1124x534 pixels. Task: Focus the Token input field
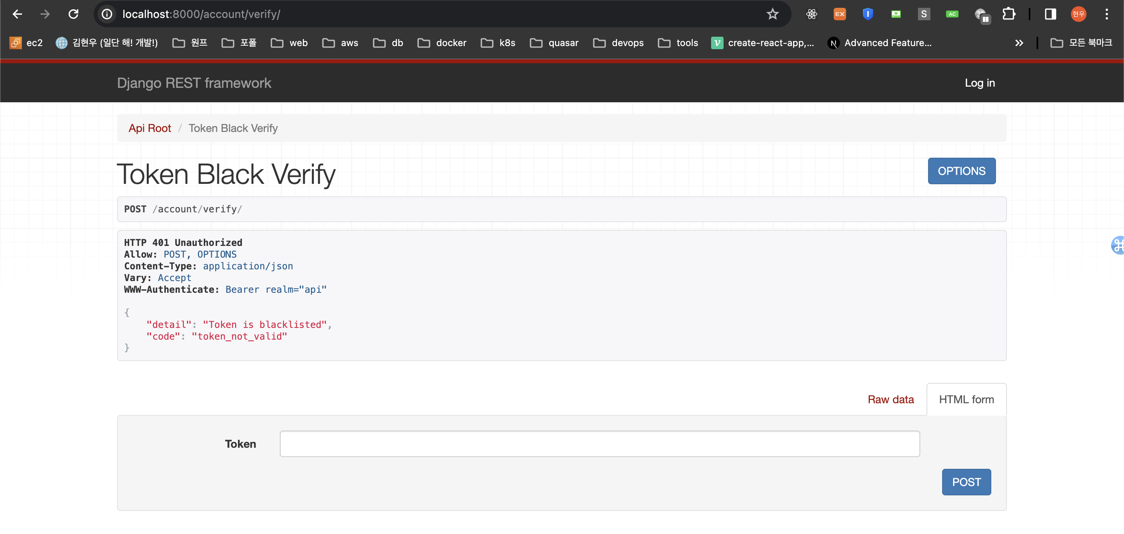click(599, 444)
